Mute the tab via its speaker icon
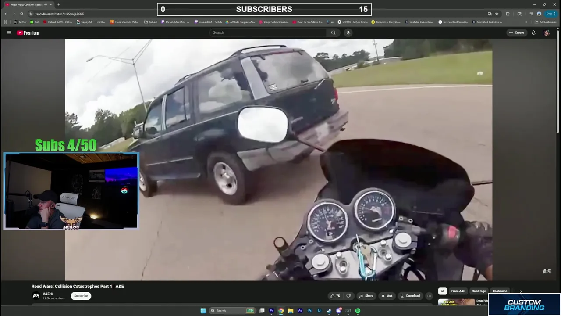This screenshot has height=316, width=561. 46,4
